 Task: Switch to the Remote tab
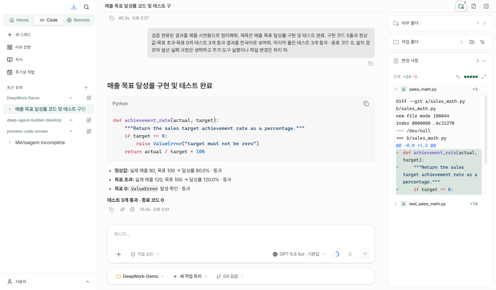point(78,20)
